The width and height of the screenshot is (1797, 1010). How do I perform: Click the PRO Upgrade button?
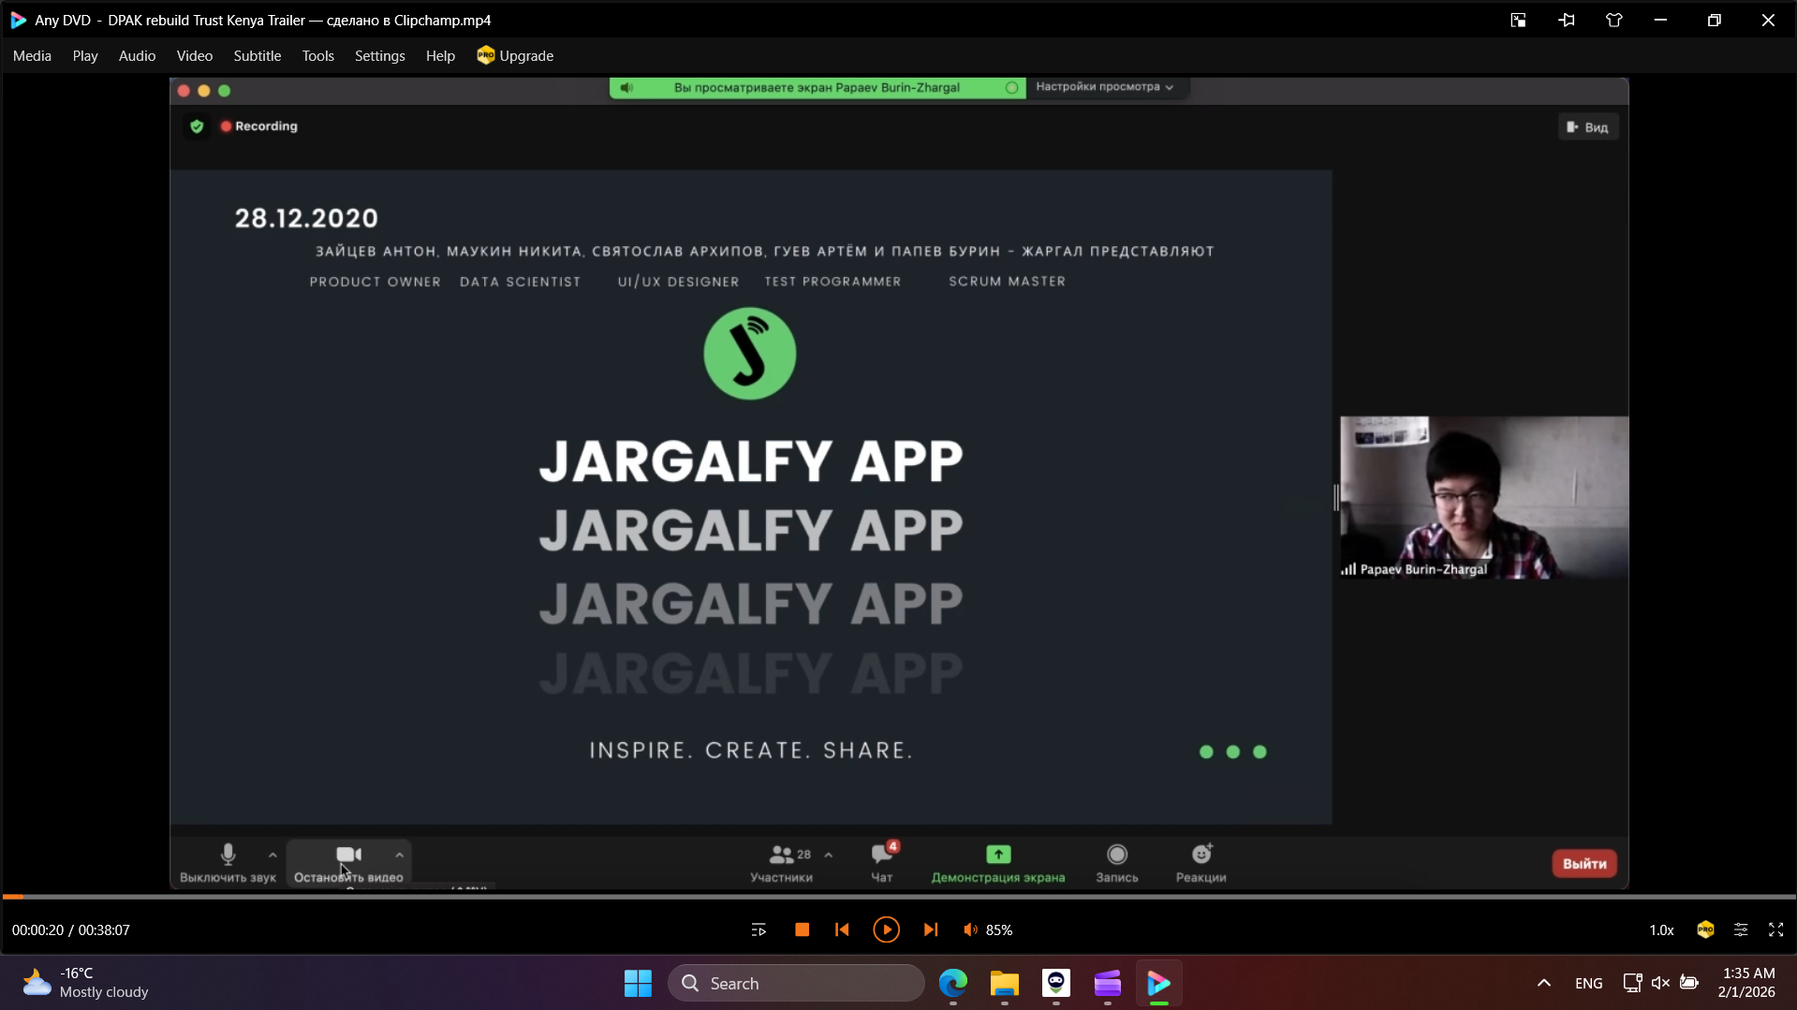click(515, 56)
